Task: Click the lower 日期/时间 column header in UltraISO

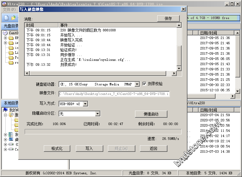Action: pos(216,110)
